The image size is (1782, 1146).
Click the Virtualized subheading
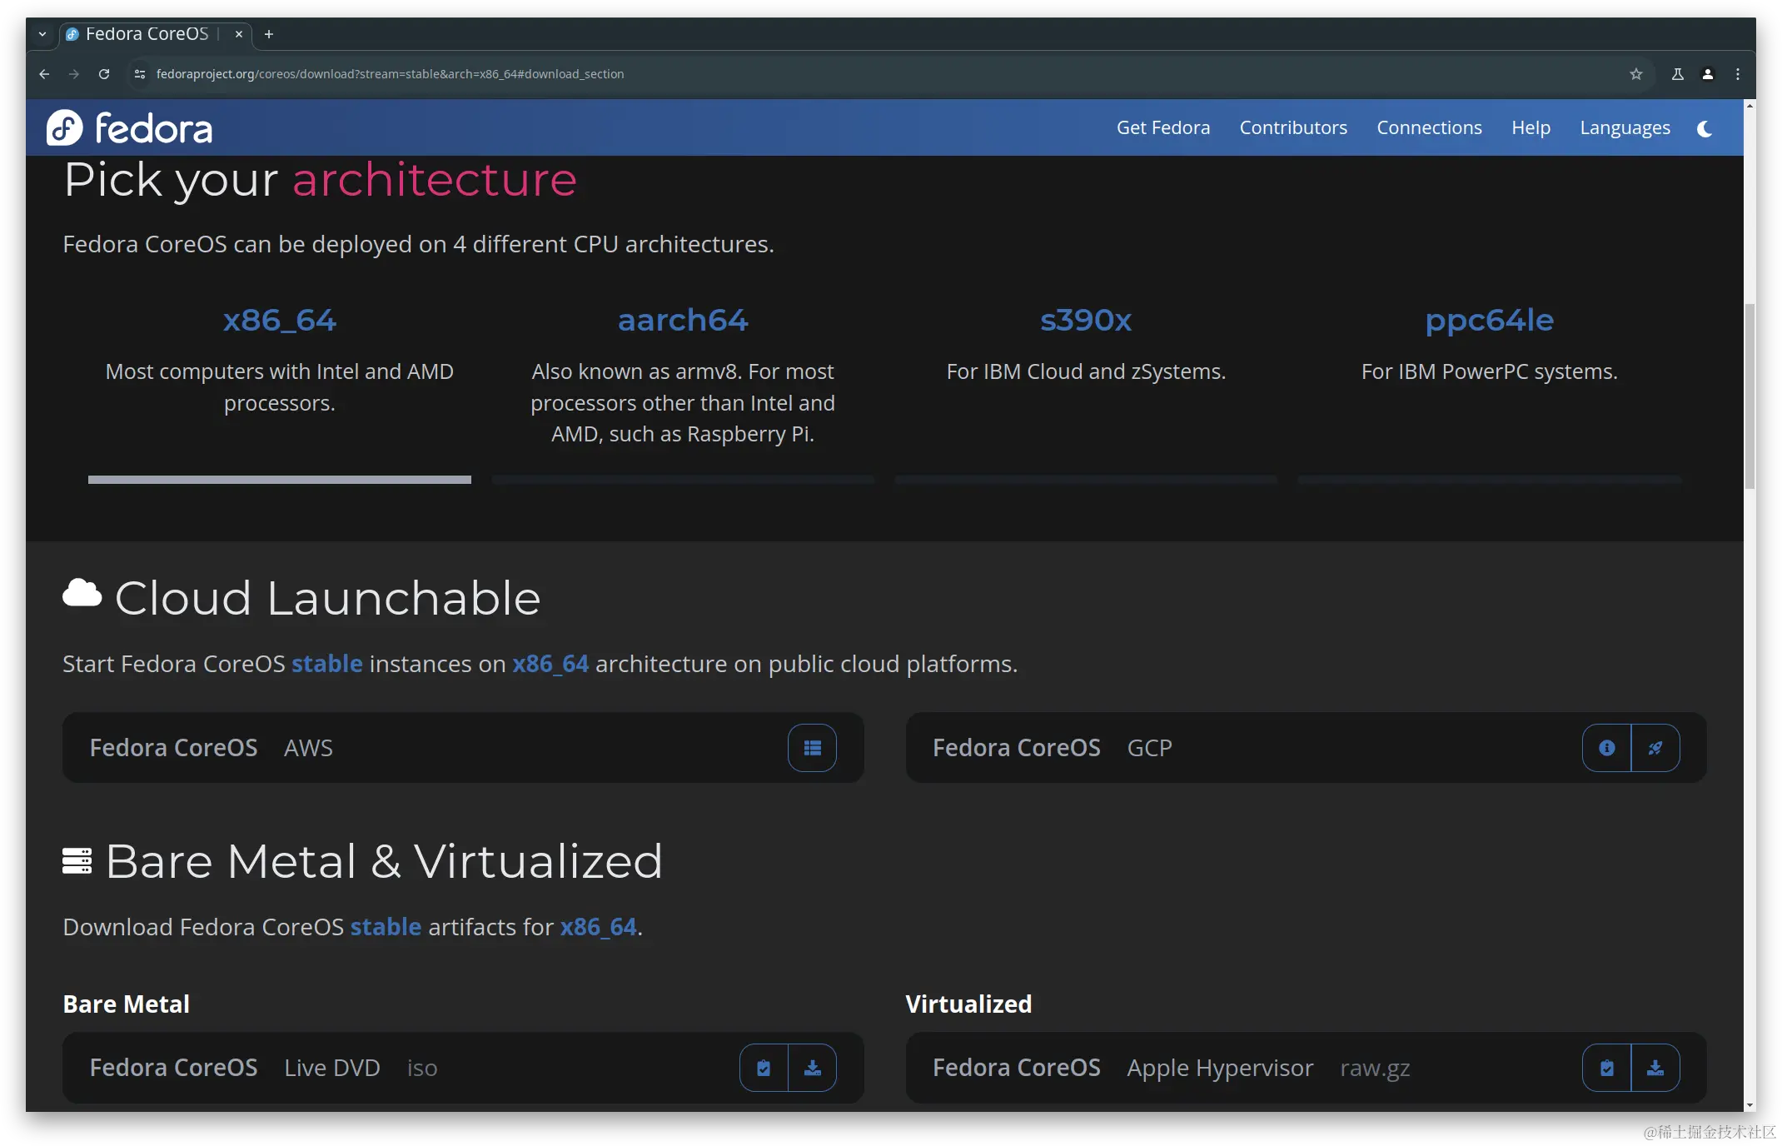tap(968, 1004)
